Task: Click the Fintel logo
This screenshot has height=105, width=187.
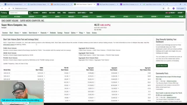Action: point(4,13)
